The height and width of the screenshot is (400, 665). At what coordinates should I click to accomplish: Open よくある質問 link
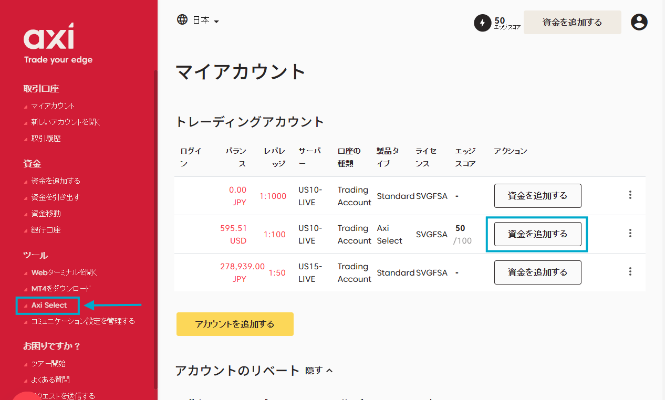pyautogui.click(x=50, y=380)
